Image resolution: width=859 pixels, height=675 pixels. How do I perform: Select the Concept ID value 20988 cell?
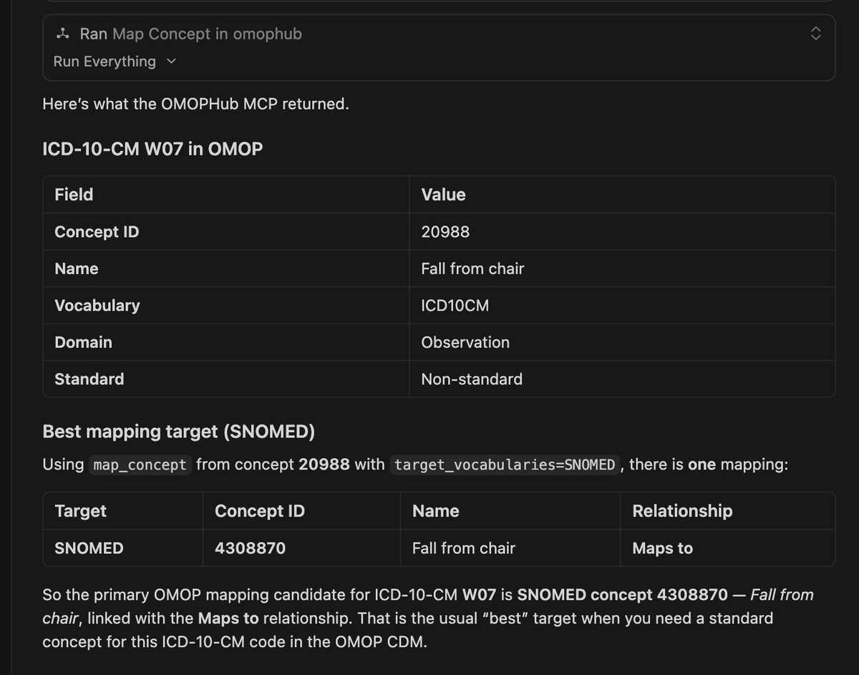click(621, 231)
